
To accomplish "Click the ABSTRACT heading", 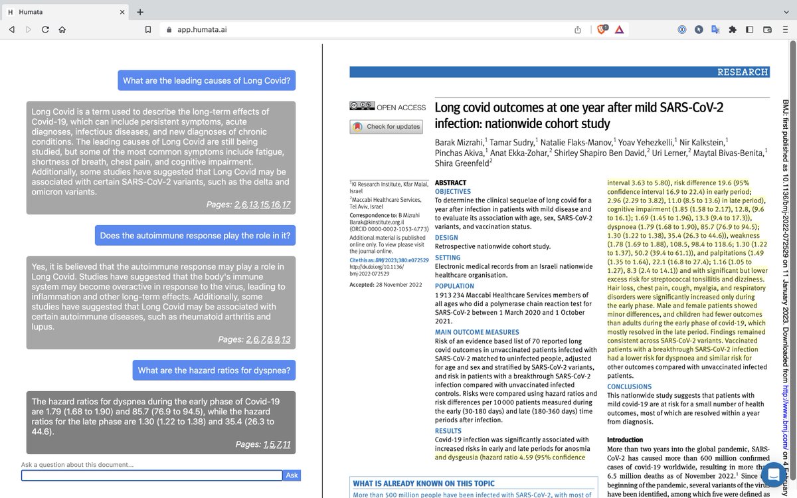I will (x=450, y=183).
